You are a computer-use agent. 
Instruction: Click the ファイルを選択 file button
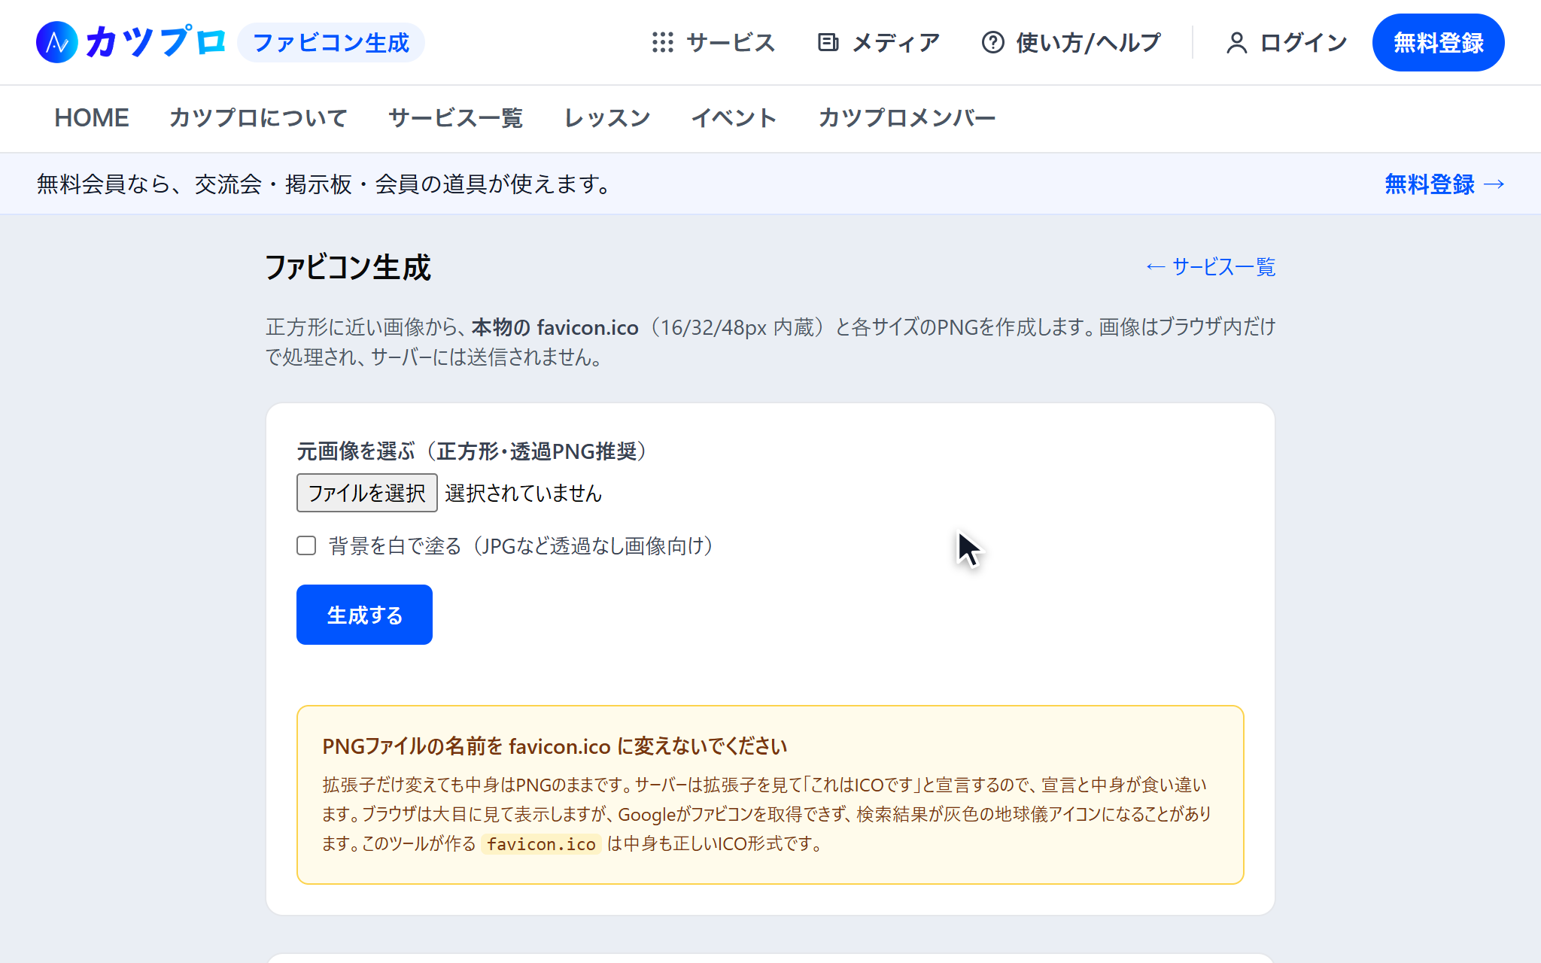click(x=367, y=493)
